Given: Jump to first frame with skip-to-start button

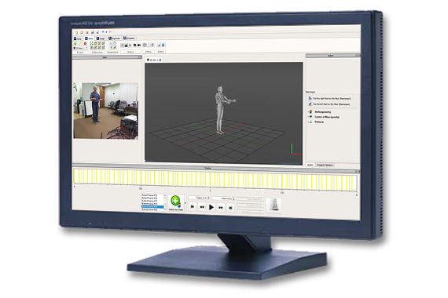Looking at the screenshot, I should click(193, 206).
